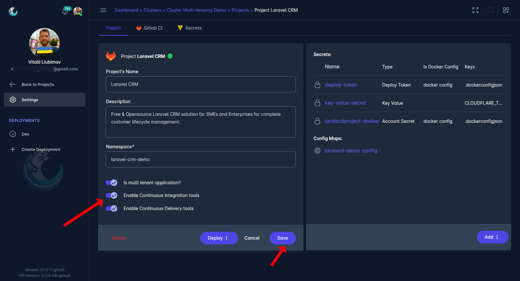Click the DEPLOYMENTS section heading

[24, 121]
